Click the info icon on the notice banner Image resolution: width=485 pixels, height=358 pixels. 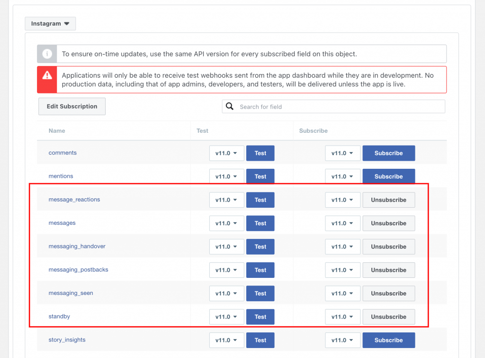point(46,54)
